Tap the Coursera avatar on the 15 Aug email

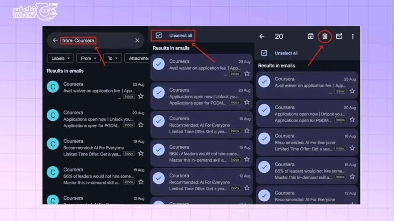[x=53, y=173]
